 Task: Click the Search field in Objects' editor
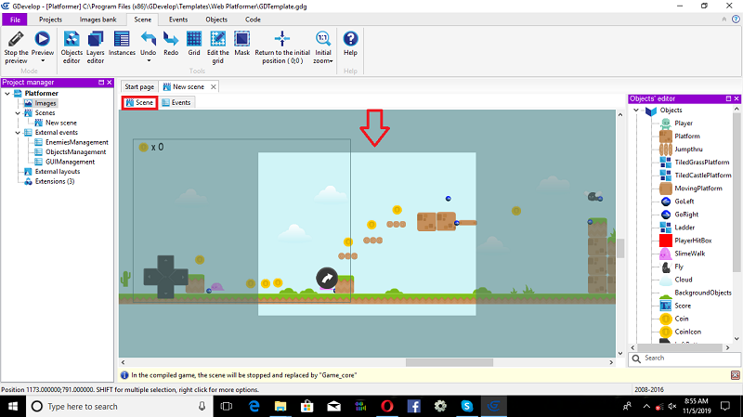pos(678,358)
